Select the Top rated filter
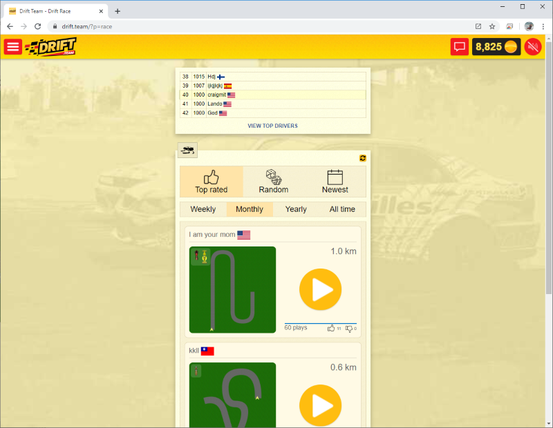553x428 pixels. (x=212, y=182)
